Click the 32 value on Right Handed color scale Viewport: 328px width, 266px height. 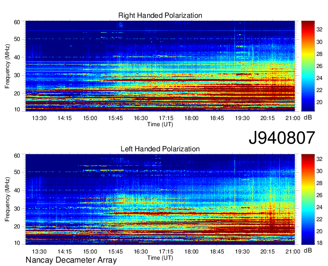point(319,30)
